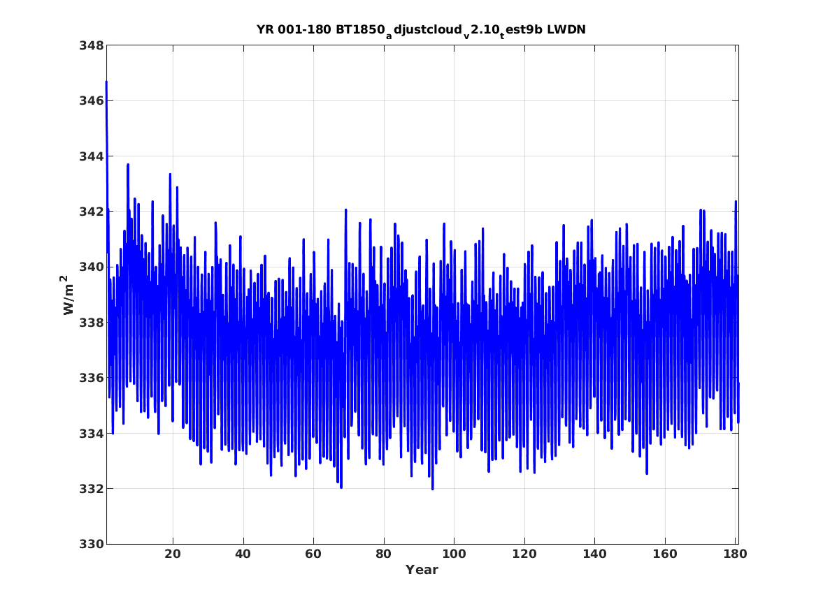Click x-axis tick label 100
Viewport: 816px width, 611px height.
pos(454,554)
